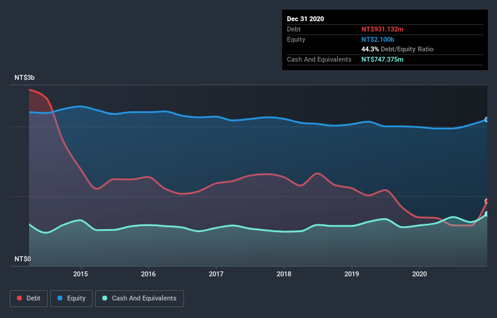Click the tooltip Cash And Equivalents label

319,59
